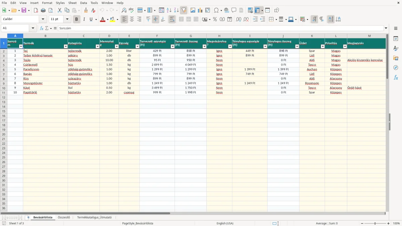Toggle Bold formatting
Image resolution: width=402 pixels, height=226 pixels.
pyautogui.click(x=76, y=19)
